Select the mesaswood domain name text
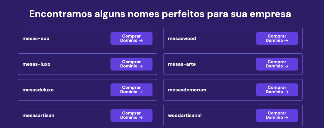The height and width of the screenshot is (128, 324). (182, 39)
